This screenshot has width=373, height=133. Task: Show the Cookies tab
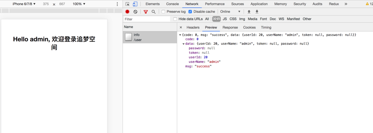(249, 27)
